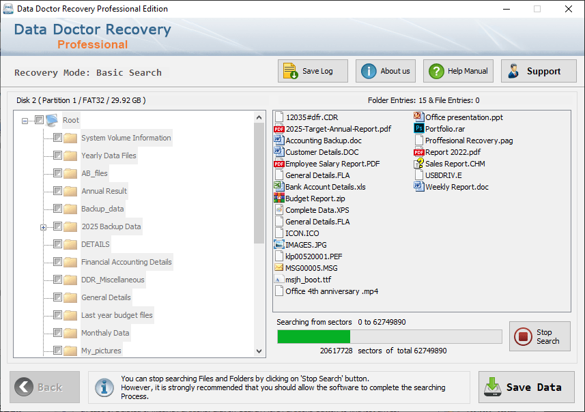Stop the search with Stop Search
585x412 pixels.
tap(540, 336)
